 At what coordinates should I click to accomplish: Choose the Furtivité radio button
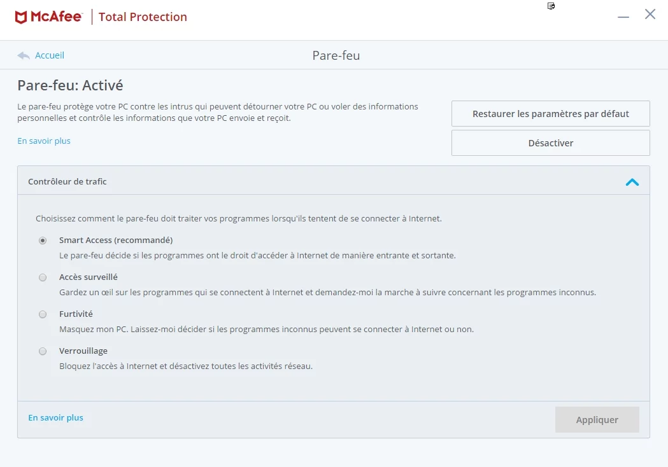pyautogui.click(x=43, y=314)
